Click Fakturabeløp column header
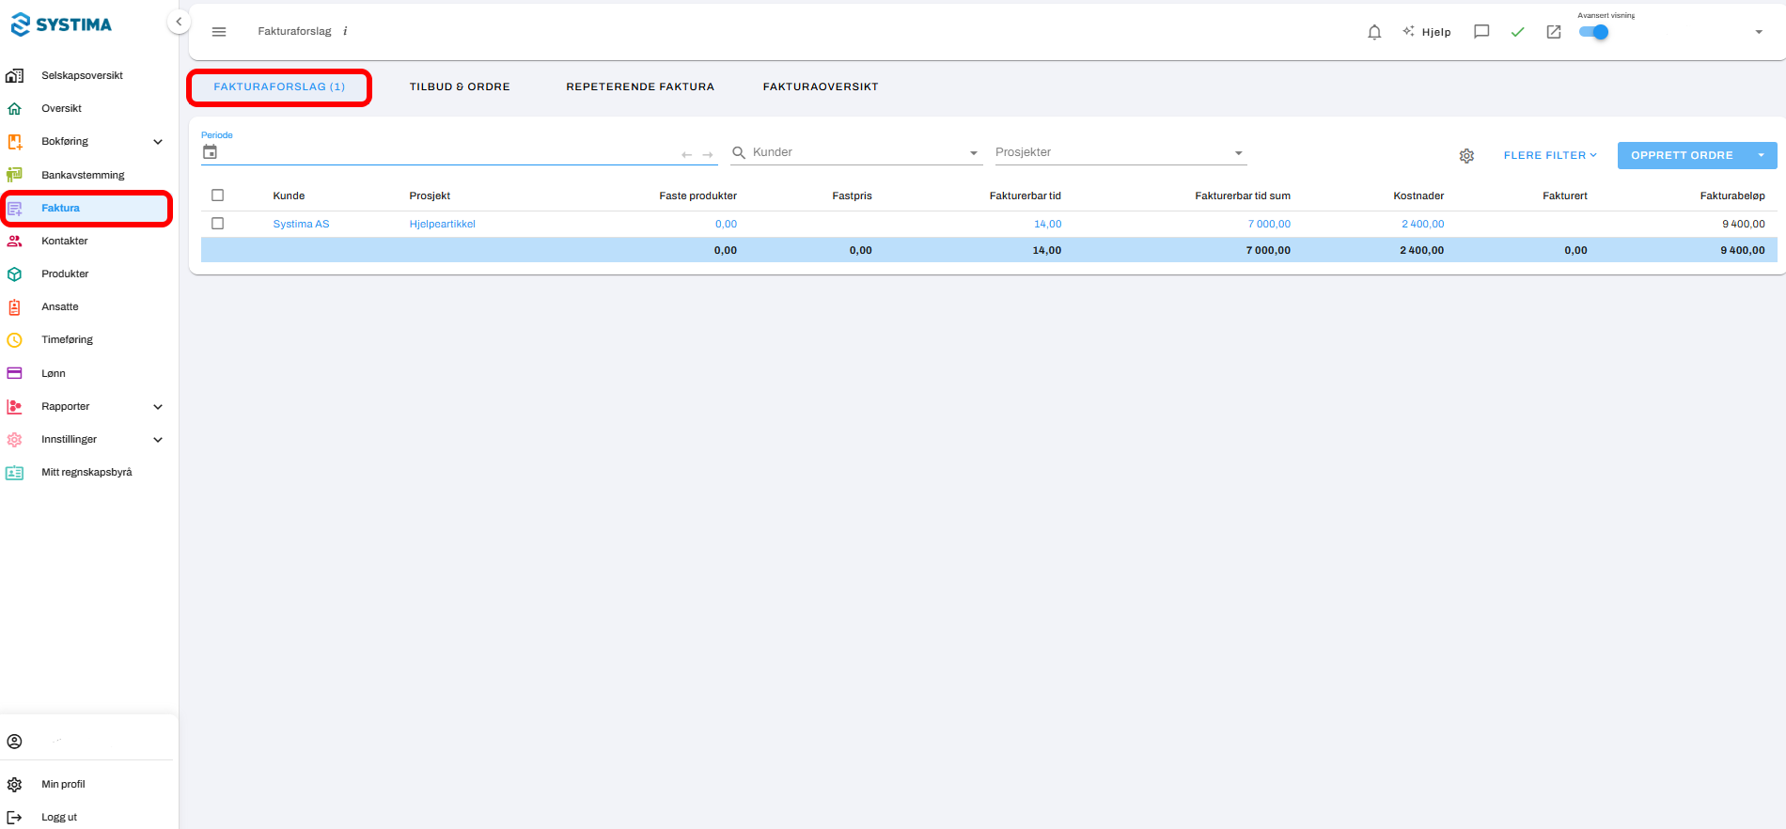Image resolution: width=1786 pixels, height=829 pixels. pyautogui.click(x=1732, y=196)
